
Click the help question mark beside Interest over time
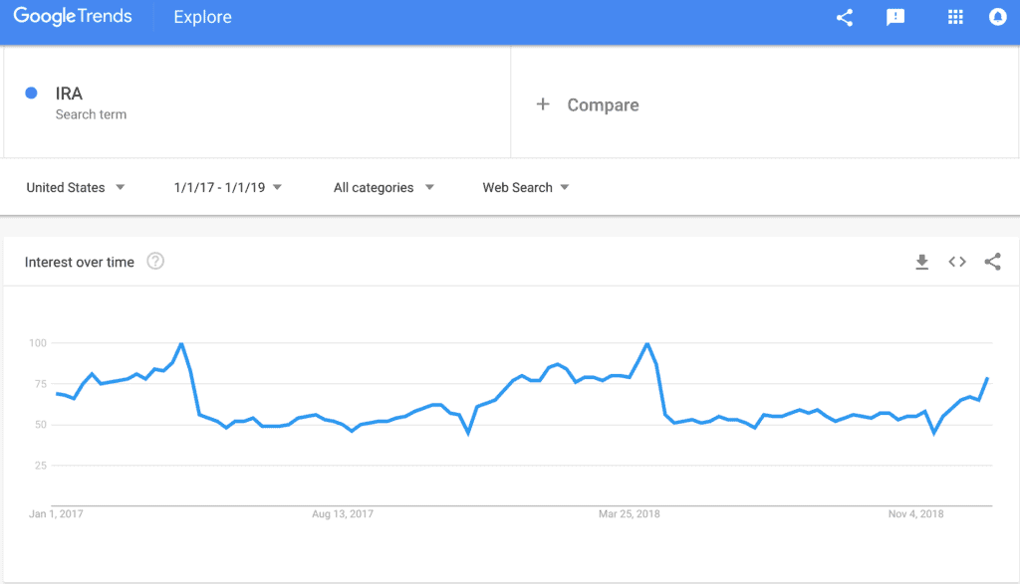pos(155,261)
